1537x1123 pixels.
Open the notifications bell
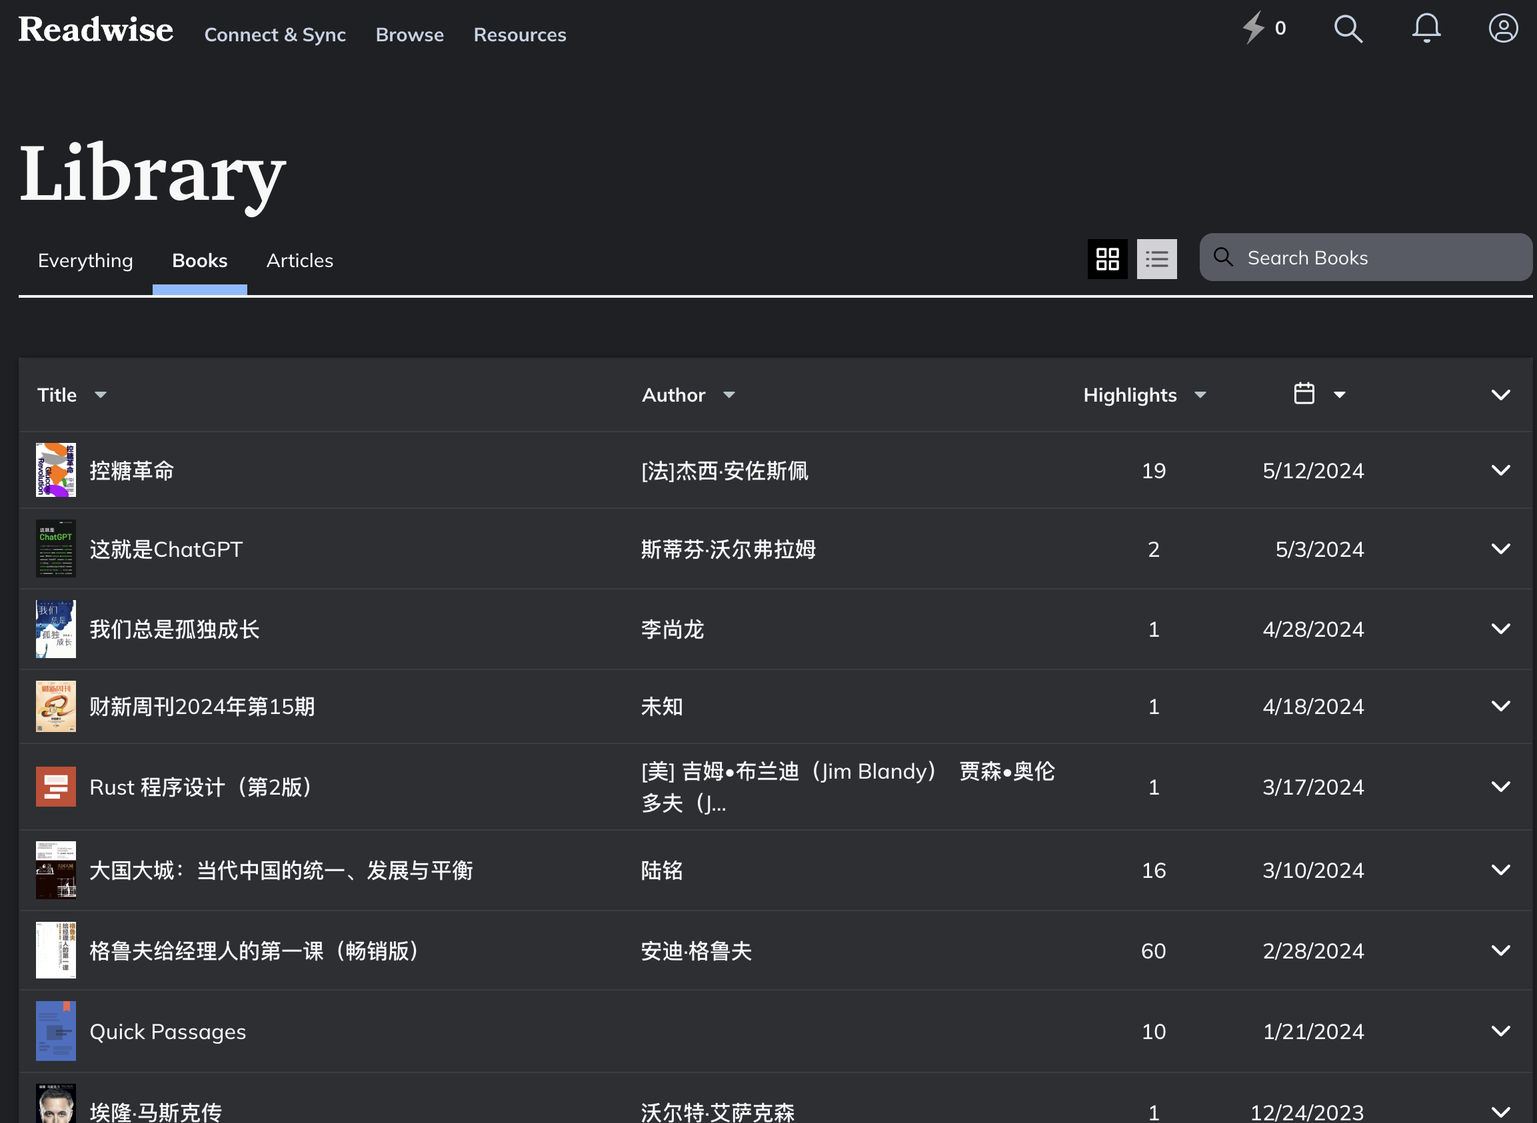(1426, 29)
